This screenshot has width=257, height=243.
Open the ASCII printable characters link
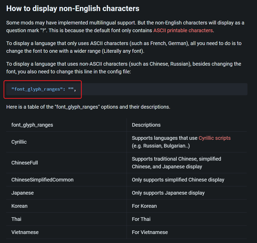pos(183,30)
